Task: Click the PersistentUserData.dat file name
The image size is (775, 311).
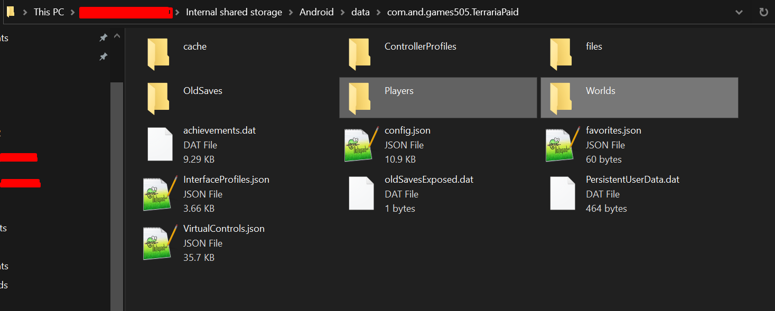Action: click(x=633, y=180)
